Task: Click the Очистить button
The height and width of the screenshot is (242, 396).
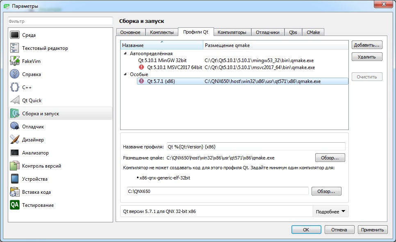Action: click(367, 77)
